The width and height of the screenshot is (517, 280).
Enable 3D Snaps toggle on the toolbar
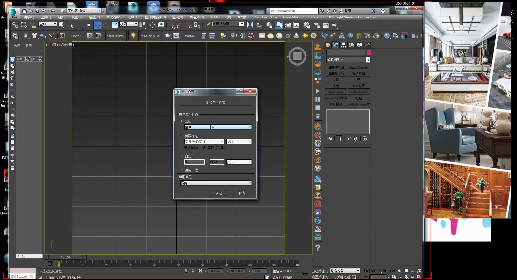pyautogui.click(x=174, y=26)
